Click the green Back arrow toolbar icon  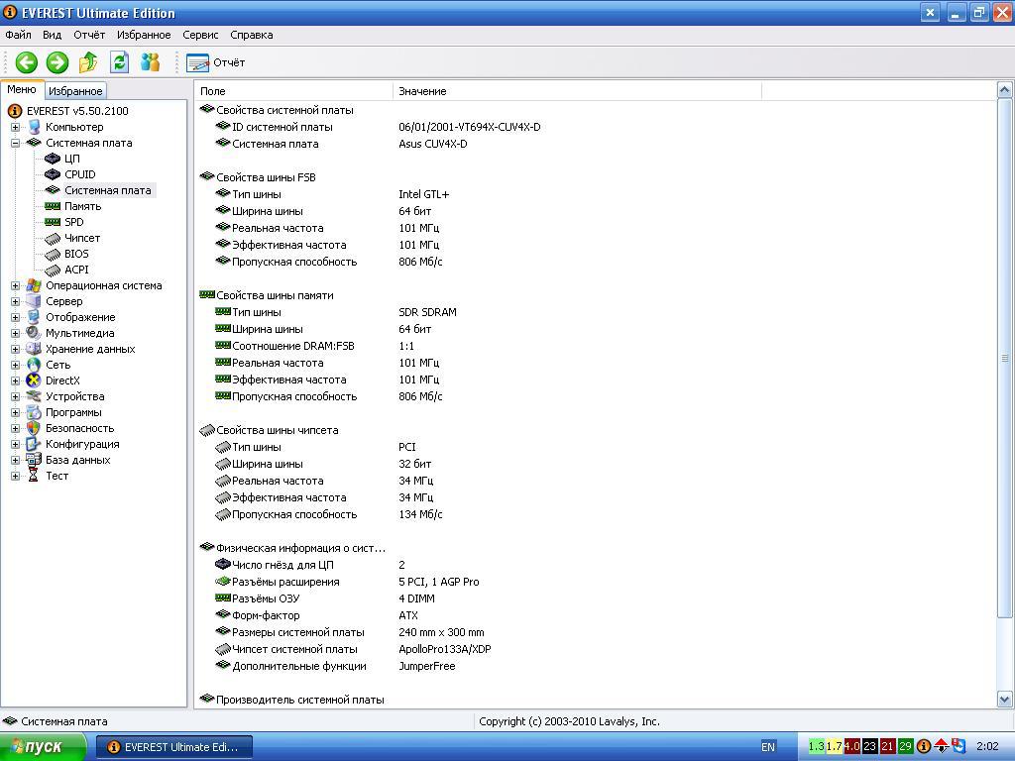(26, 62)
